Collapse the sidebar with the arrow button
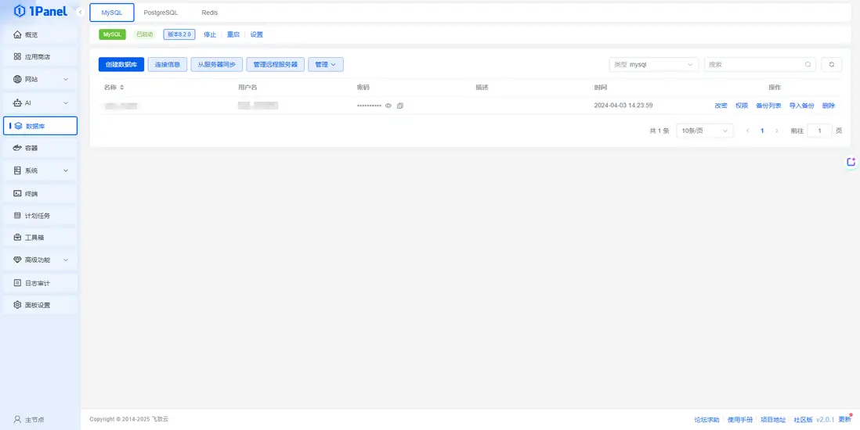860x430 pixels. click(81, 12)
